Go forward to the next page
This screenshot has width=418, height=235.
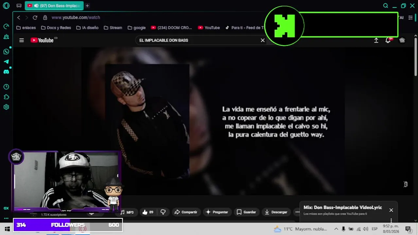click(27, 18)
